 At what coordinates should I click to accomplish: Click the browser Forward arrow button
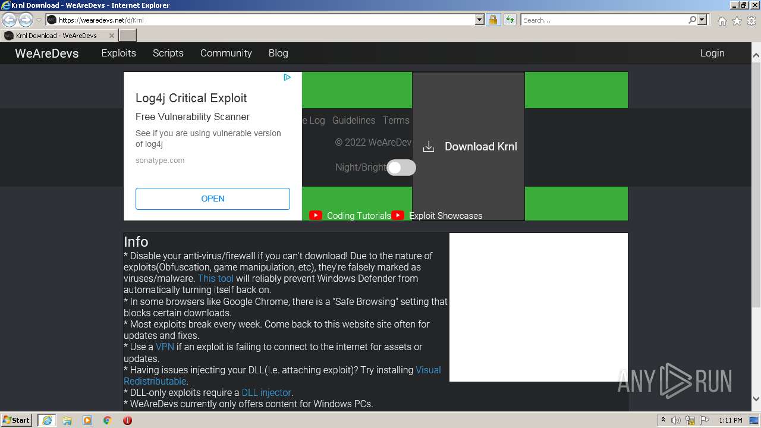pos(26,20)
